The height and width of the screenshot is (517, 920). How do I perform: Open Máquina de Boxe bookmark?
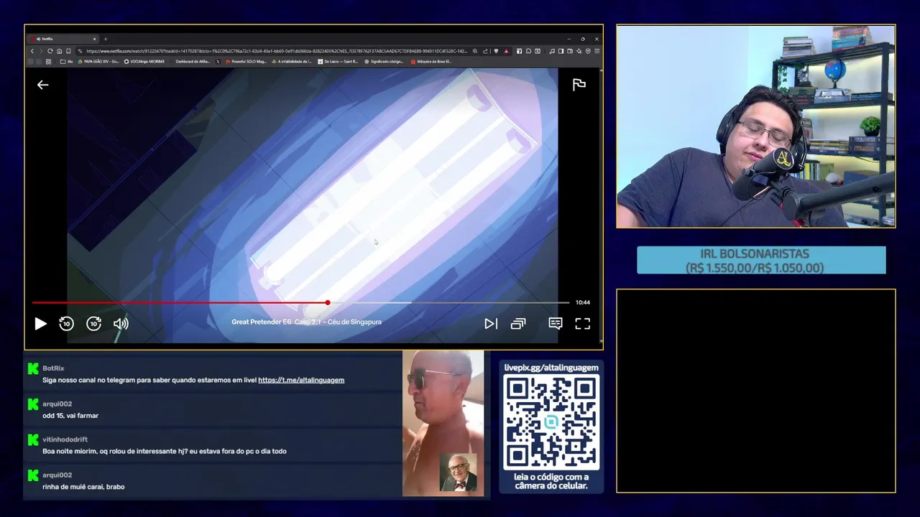(x=431, y=62)
